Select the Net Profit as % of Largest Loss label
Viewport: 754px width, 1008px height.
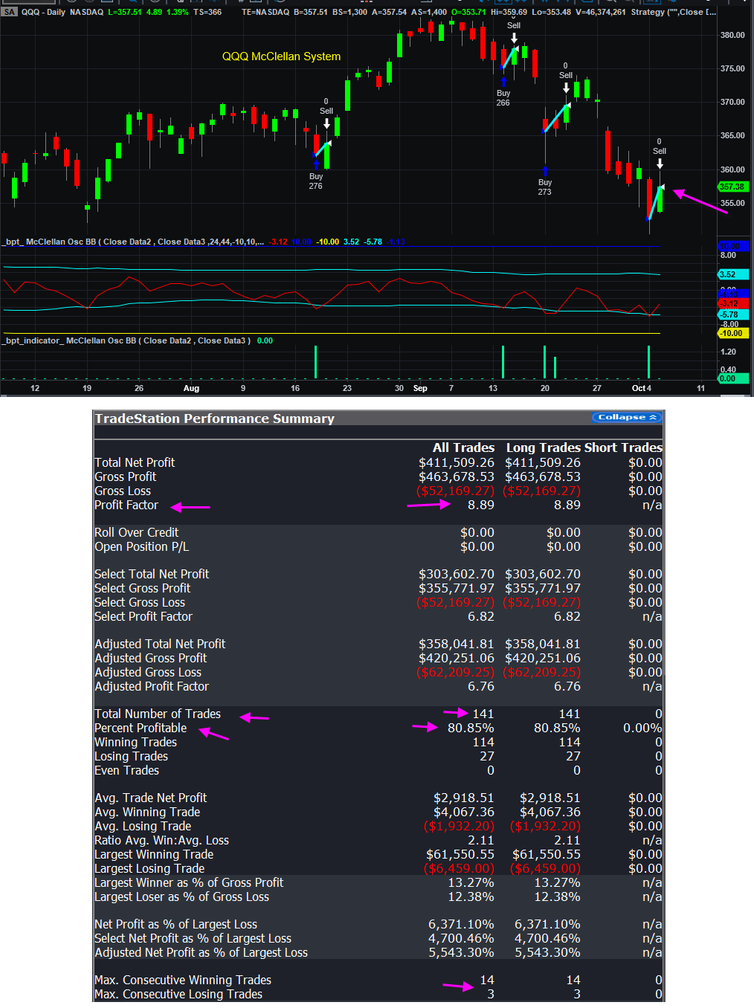175,924
